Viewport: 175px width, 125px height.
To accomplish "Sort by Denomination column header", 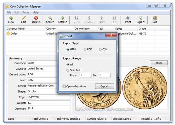I will pos(85,29).
